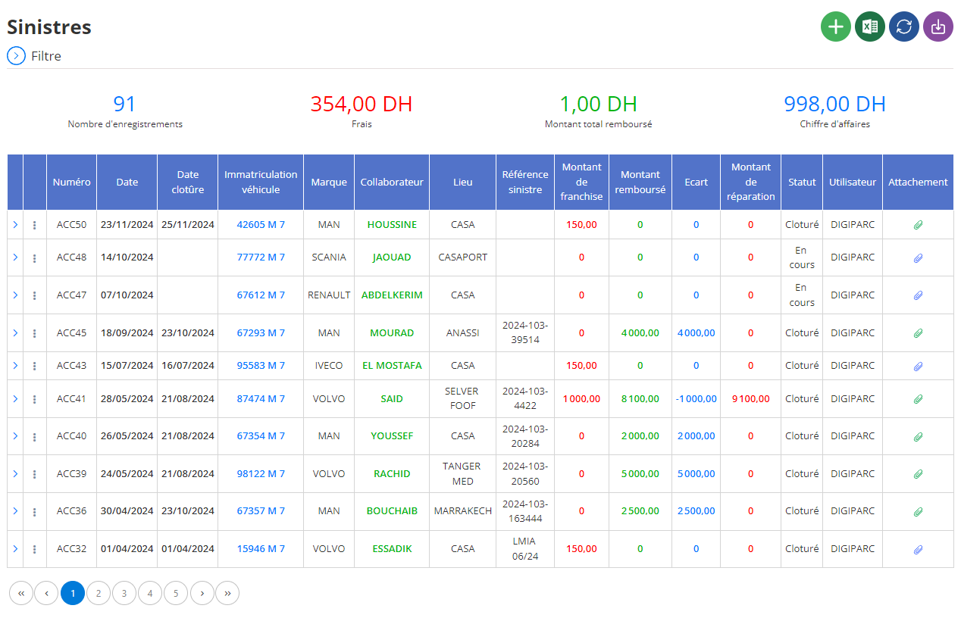Sort by the Date column header
The image size is (961, 621).
pyautogui.click(x=127, y=183)
